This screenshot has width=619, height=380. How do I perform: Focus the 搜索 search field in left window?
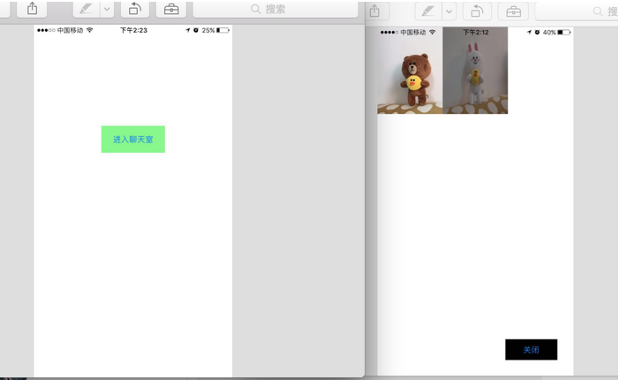276,9
